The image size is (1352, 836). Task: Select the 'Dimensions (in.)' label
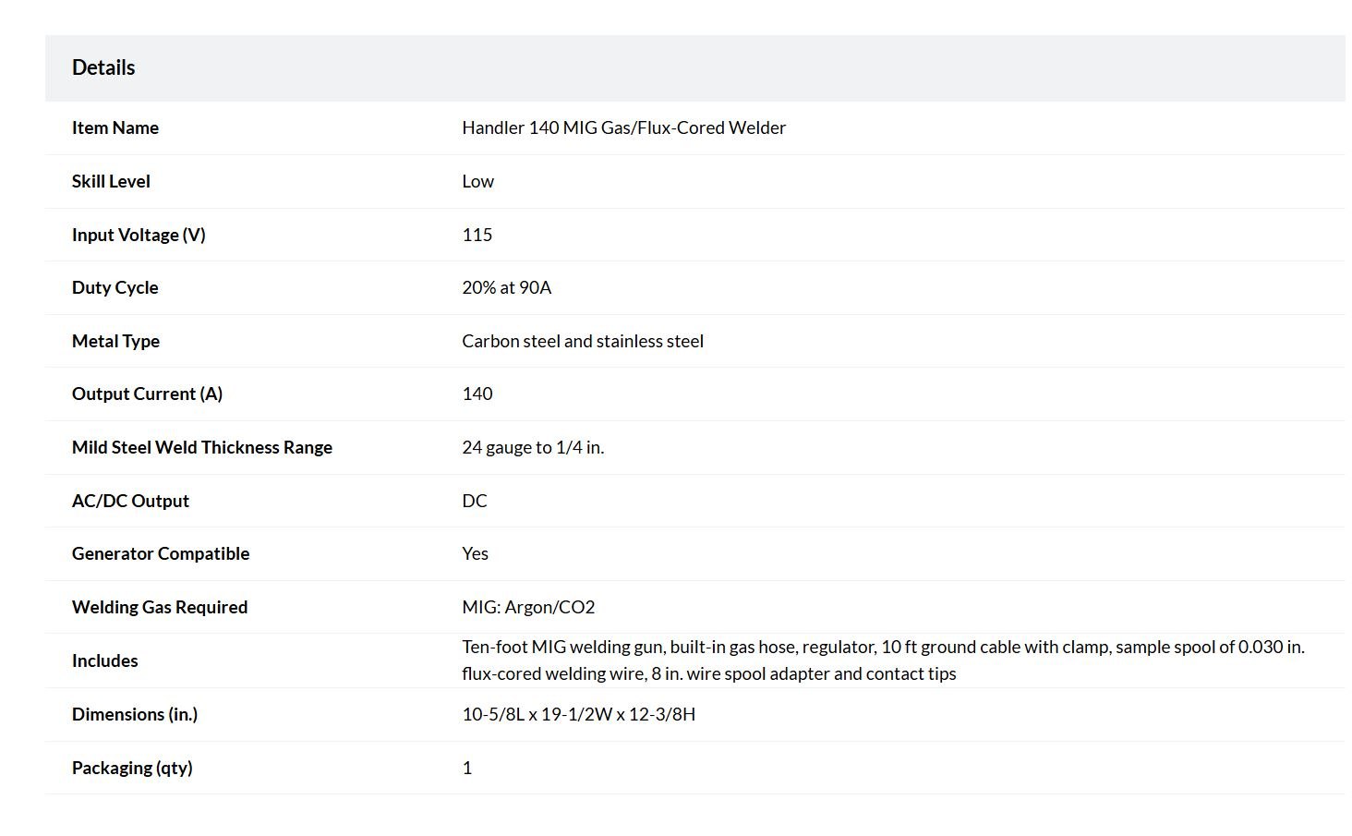pyautogui.click(x=135, y=714)
